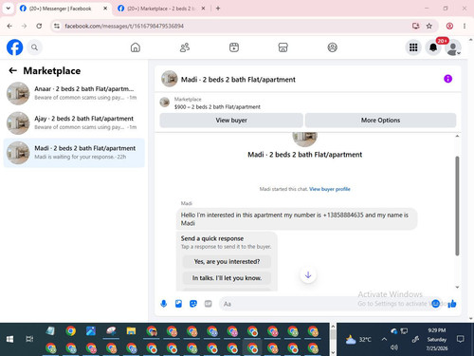
Task: Click the chat scrollbar thumb
Action: 457,206
